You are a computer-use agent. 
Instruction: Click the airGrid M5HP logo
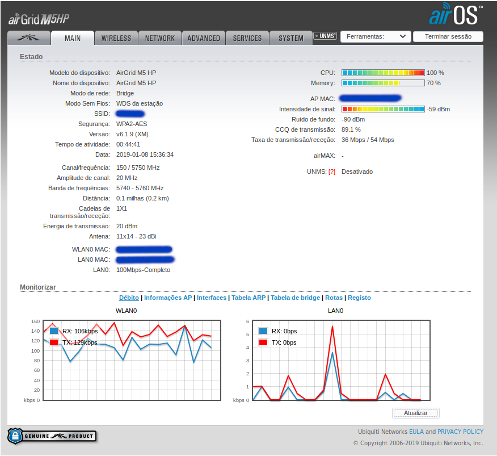(x=39, y=19)
